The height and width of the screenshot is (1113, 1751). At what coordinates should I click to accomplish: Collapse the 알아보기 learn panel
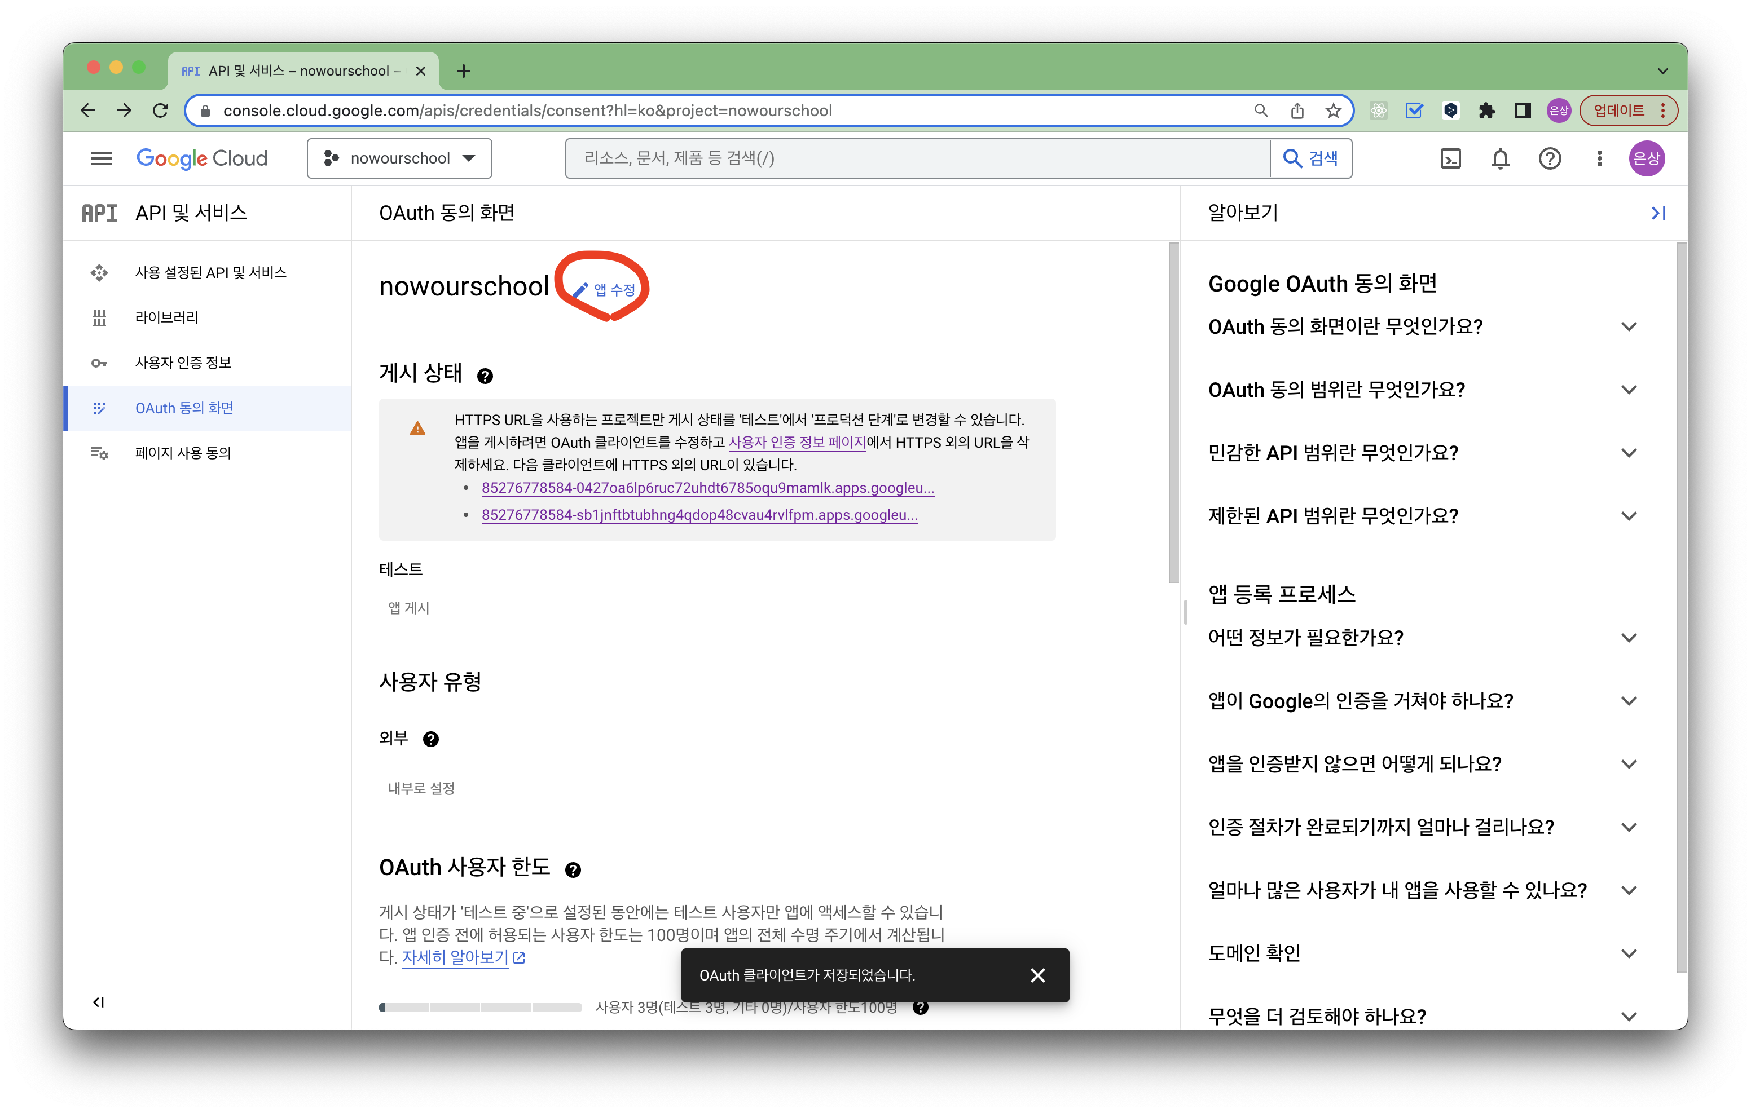click(x=1658, y=213)
